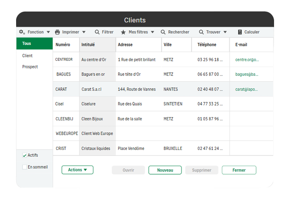292x198 pixels.
Task: Click the Imprimer printer icon
Action: tap(58, 32)
